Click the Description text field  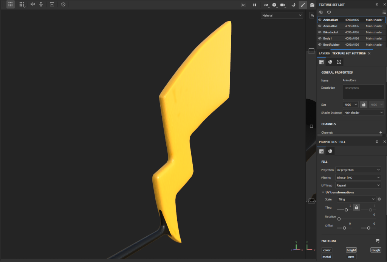pyautogui.click(x=363, y=92)
